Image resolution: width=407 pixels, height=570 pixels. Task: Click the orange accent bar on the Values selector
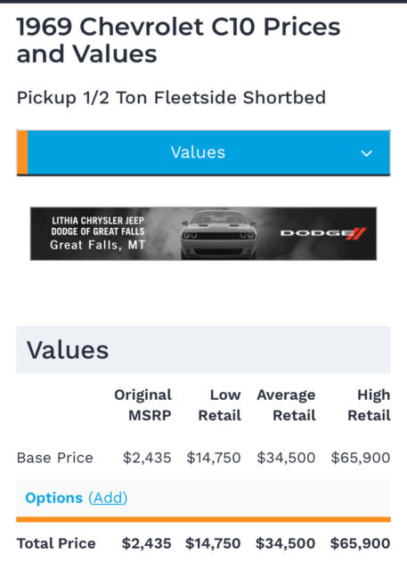[22, 152]
